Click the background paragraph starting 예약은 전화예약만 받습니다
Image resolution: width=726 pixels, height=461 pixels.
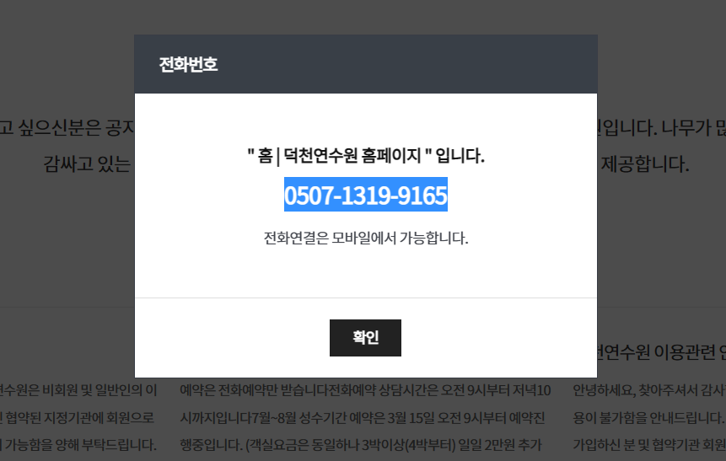(x=365, y=390)
